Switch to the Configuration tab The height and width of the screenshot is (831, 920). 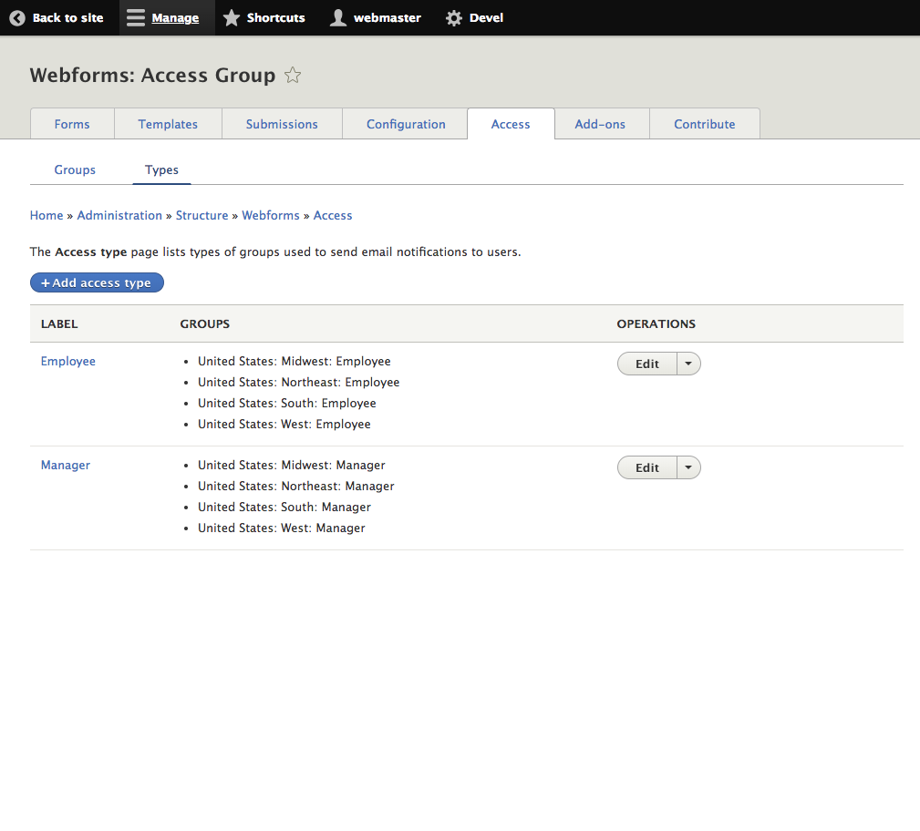(x=405, y=123)
